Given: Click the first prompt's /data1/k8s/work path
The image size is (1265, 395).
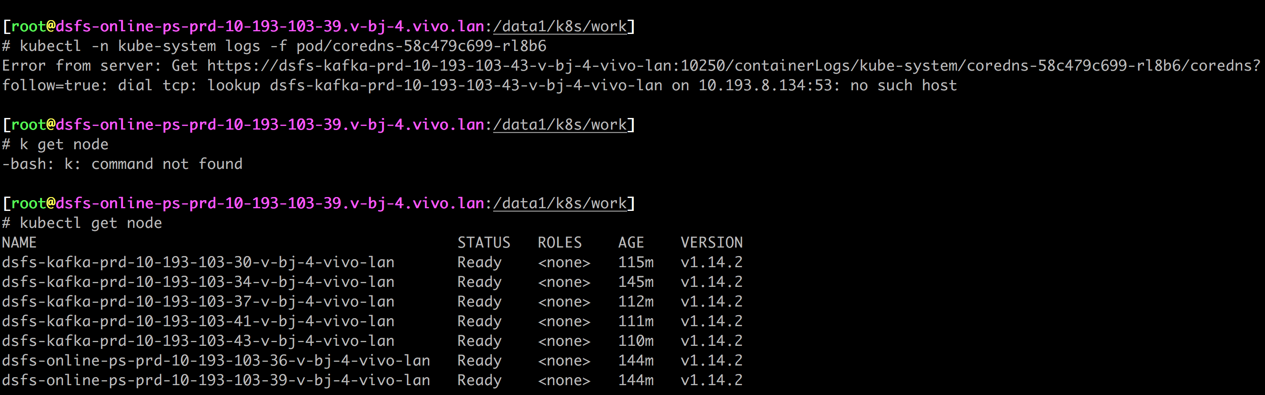Looking at the screenshot, I should [560, 26].
